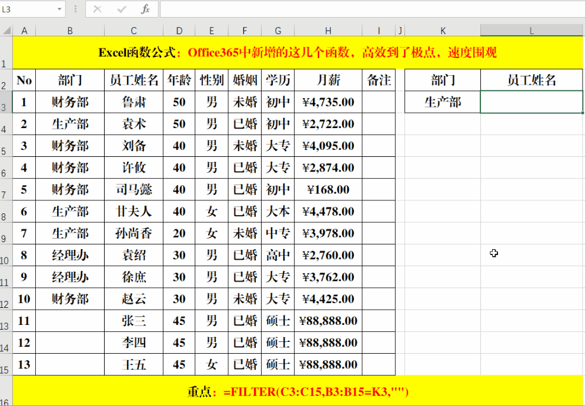Click the 中专 education cell
This screenshot has width=585, height=406.
coord(278,233)
